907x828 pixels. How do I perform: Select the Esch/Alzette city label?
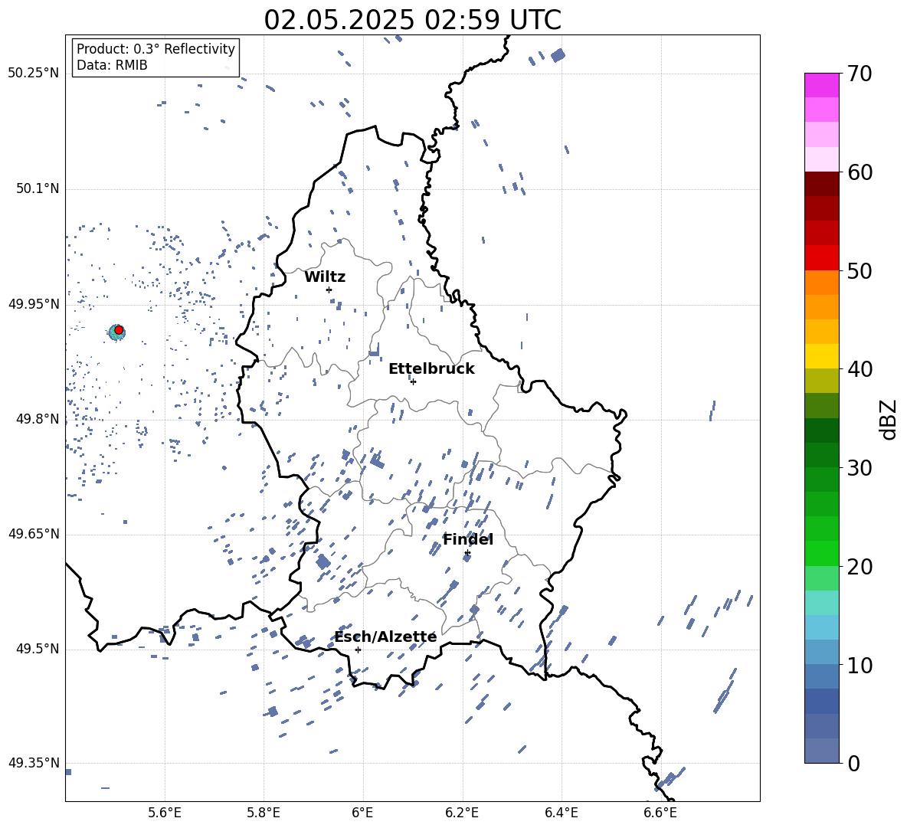(386, 637)
